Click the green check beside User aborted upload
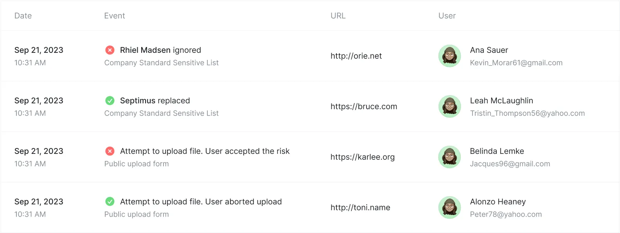The width and height of the screenshot is (620, 233). pyautogui.click(x=110, y=202)
